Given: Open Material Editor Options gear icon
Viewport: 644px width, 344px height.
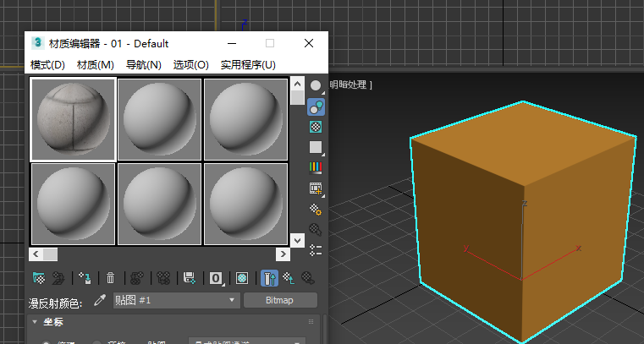Looking at the screenshot, I should point(316,209).
